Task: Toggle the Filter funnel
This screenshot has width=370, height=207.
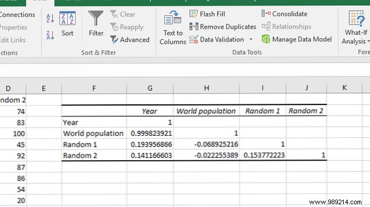Action: tap(96, 23)
